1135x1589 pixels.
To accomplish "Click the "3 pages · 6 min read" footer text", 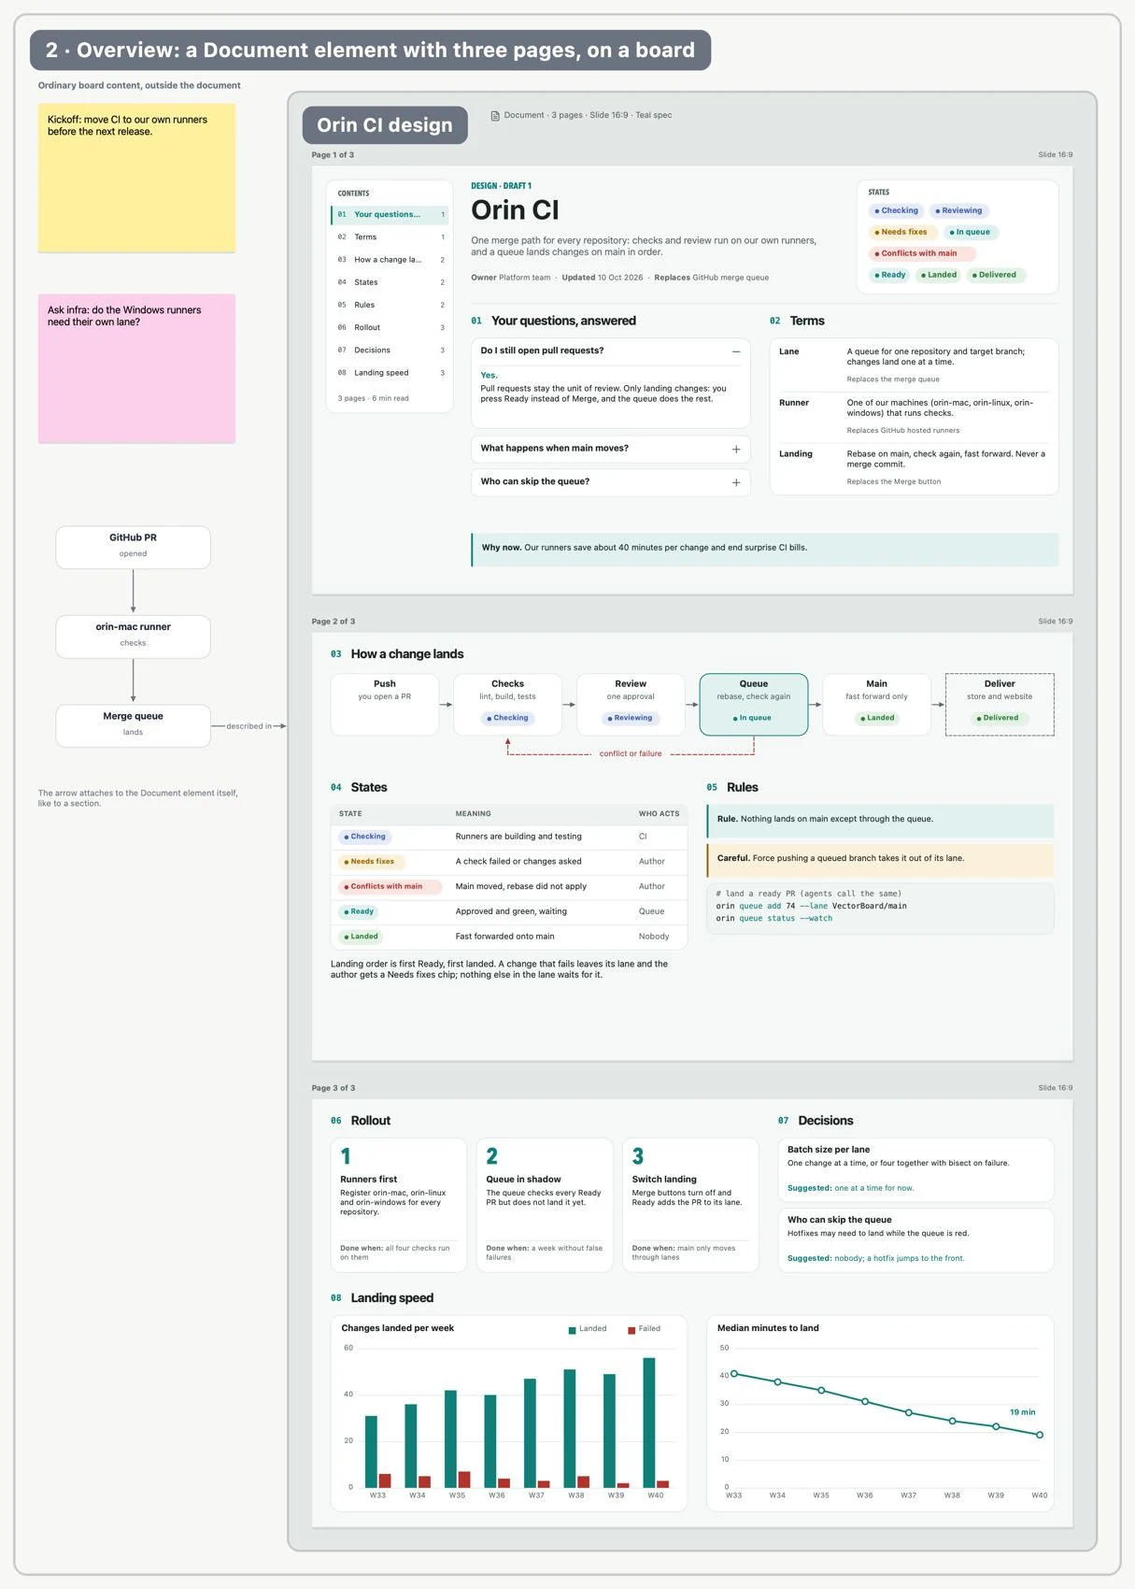I will coord(374,399).
